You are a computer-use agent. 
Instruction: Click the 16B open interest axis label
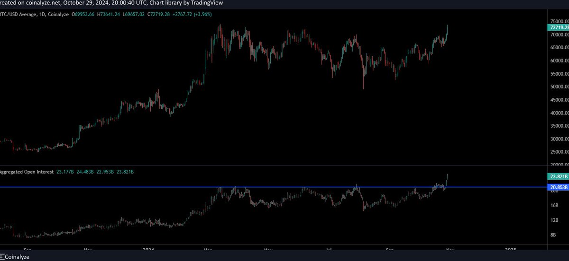coord(553,206)
